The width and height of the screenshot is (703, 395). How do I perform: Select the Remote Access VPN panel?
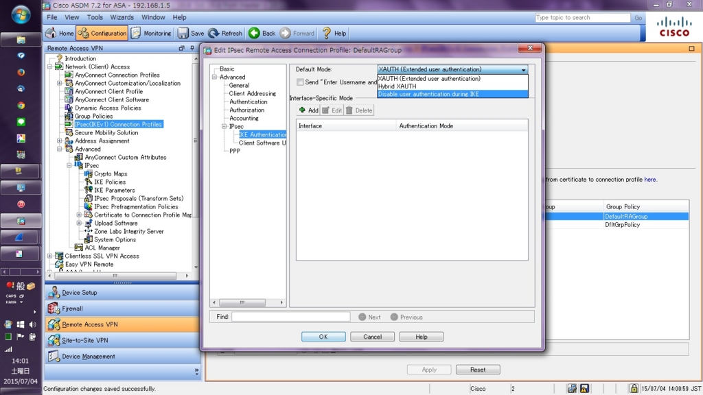[x=122, y=324]
